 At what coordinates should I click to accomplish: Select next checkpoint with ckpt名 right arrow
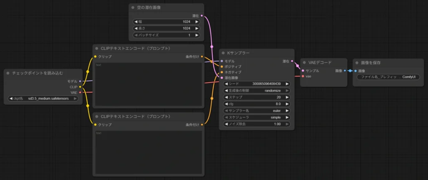(x=75, y=99)
